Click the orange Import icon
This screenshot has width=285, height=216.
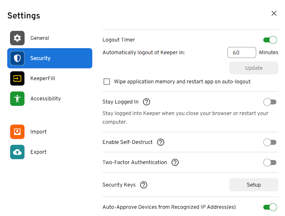[x=17, y=132]
